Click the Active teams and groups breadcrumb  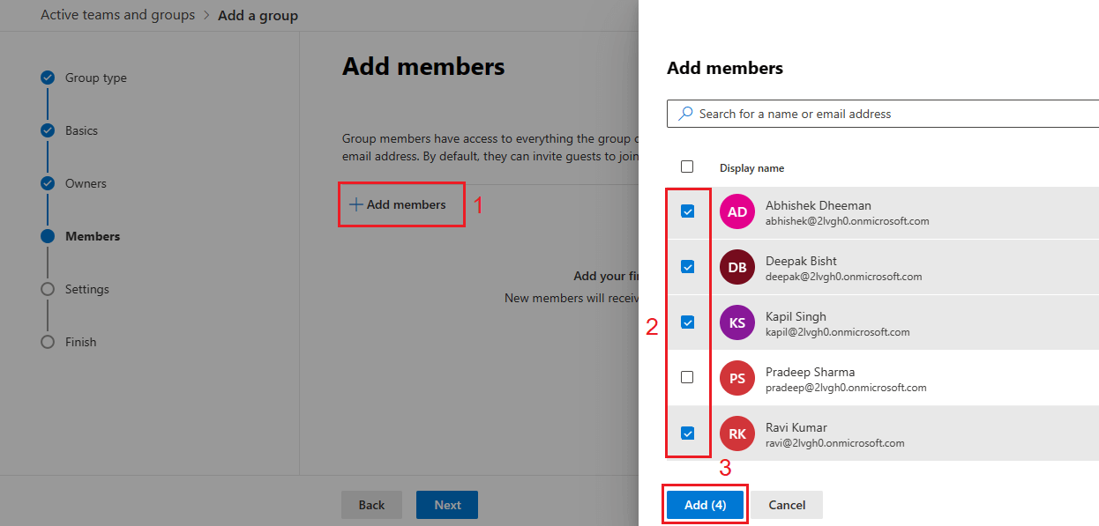point(117,15)
